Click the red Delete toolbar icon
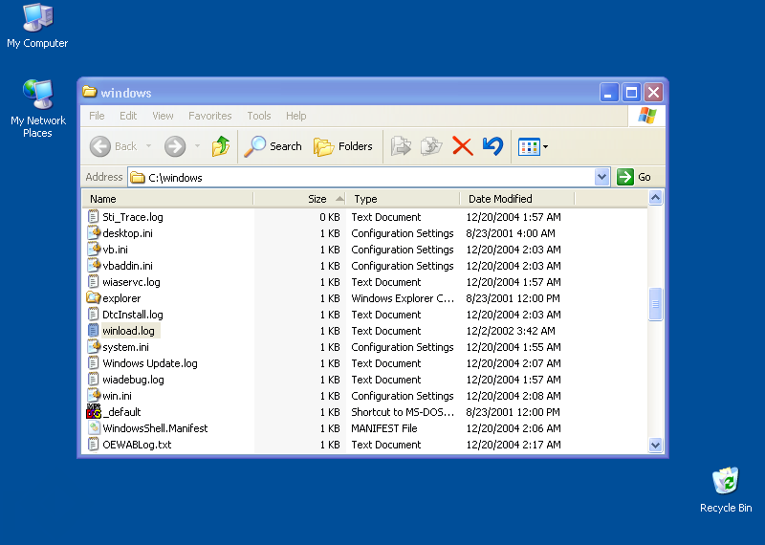This screenshot has width=765, height=545. pyautogui.click(x=462, y=146)
